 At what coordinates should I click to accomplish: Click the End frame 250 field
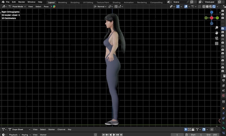pos(212,135)
